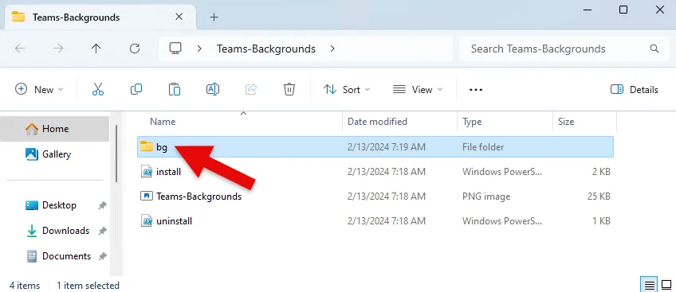Open Home in the navigation pane
676x292 pixels.
tap(55, 129)
